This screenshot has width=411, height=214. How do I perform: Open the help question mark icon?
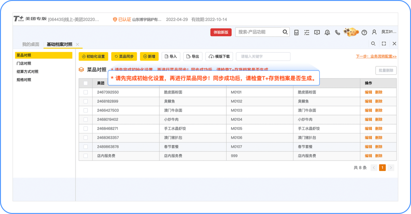[x=364, y=32]
